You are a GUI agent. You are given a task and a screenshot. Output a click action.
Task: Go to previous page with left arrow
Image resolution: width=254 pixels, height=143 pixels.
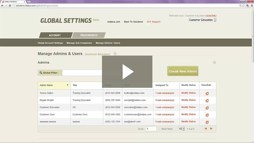pyautogui.click(x=206, y=129)
